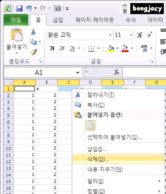Open the Customize Quick Access Toolbar dropdown
166x194 pixels.
pyautogui.click(x=67, y=9)
